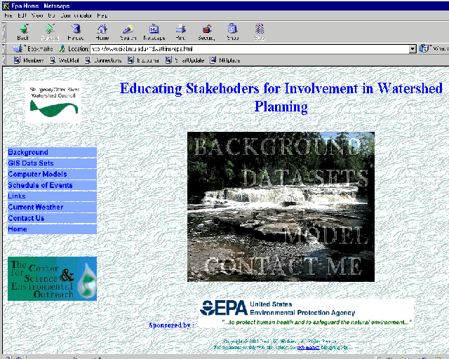Screen dimensions: 449x359
Task: Open the Search toolbar icon
Action: pyautogui.click(x=128, y=32)
